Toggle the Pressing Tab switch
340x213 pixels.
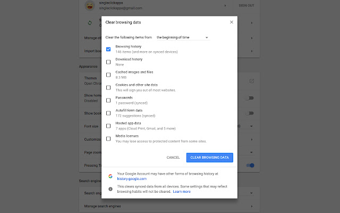[x=250, y=166]
